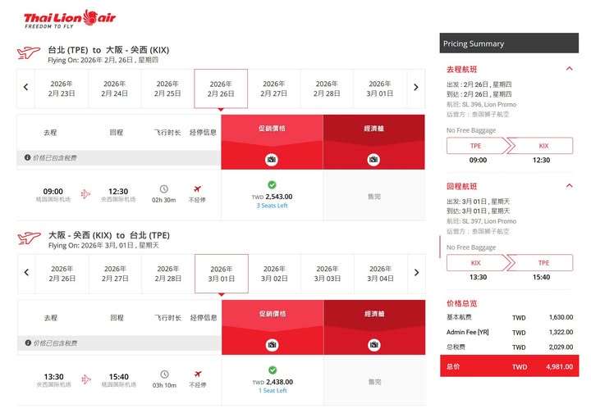The height and width of the screenshot is (413, 591).
Task: Click the baggage icon under 促銷價格 for outbound
Action: 272,159
